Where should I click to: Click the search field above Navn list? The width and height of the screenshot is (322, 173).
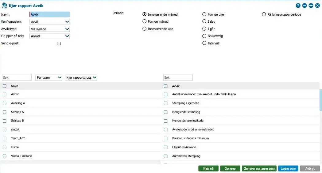point(17,77)
